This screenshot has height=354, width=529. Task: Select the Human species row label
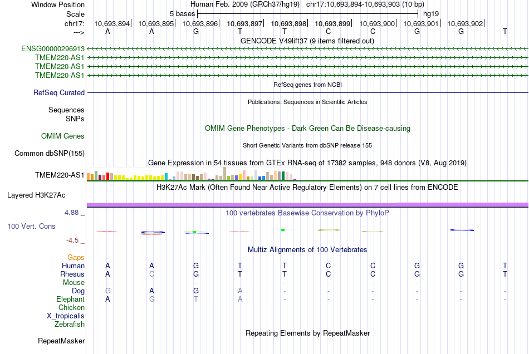[x=73, y=265]
